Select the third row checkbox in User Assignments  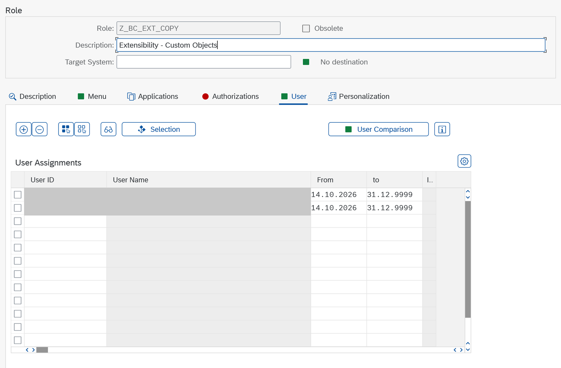pos(18,221)
